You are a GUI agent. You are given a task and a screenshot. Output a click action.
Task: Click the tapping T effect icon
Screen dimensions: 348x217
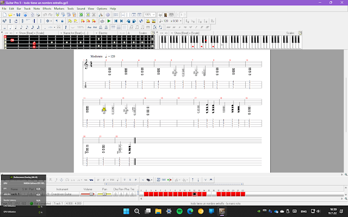(x=125, y=180)
